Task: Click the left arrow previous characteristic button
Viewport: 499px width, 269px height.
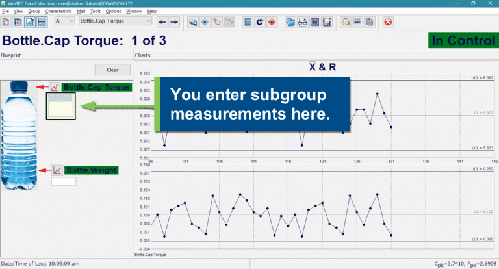Action: click(162, 21)
